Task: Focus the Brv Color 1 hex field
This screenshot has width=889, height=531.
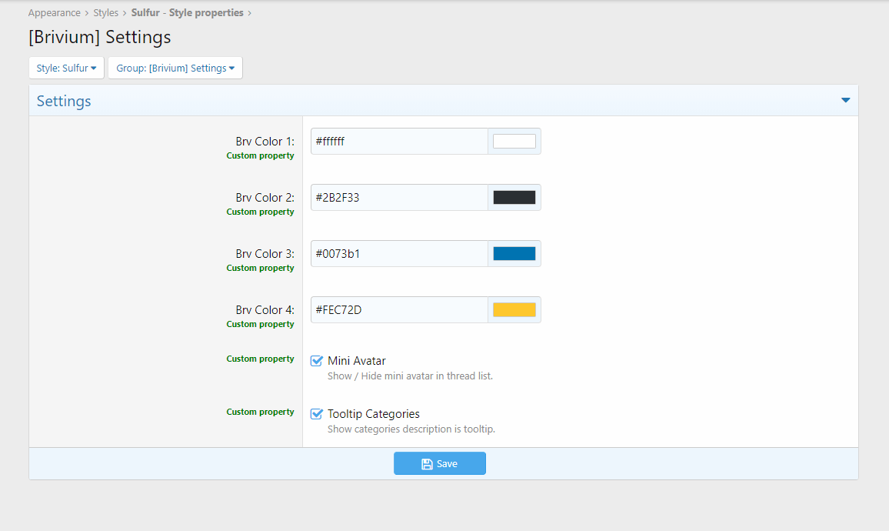Action: [398, 142]
